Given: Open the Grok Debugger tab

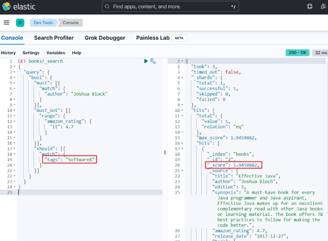Looking at the screenshot, I should pyautogui.click(x=105, y=38).
